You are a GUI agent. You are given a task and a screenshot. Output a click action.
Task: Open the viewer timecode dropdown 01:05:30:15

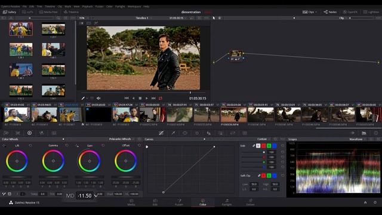[178, 18]
